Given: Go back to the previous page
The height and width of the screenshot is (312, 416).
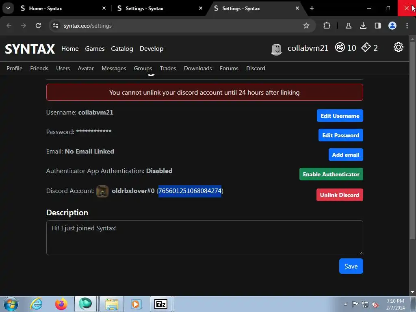Looking at the screenshot, I should pos(9,26).
